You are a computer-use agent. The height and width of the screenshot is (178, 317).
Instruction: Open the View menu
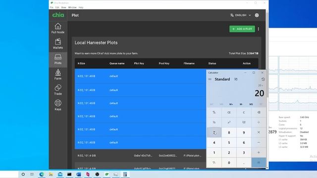click(x=64, y=7)
